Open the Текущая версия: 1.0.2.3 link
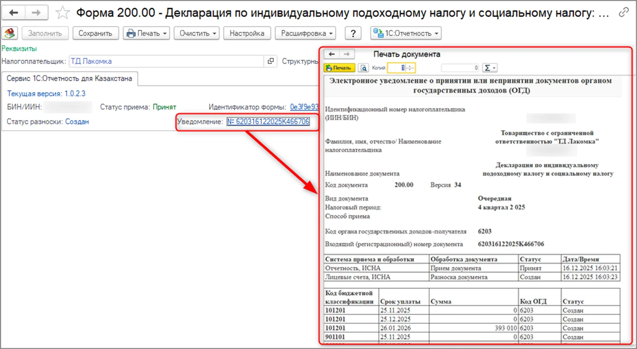 [46, 94]
